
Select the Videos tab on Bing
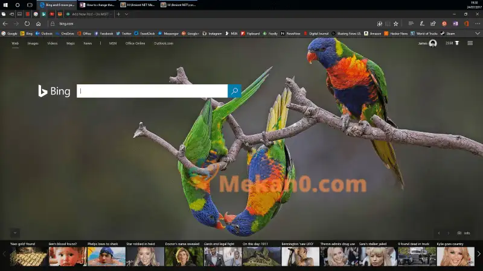click(x=53, y=43)
